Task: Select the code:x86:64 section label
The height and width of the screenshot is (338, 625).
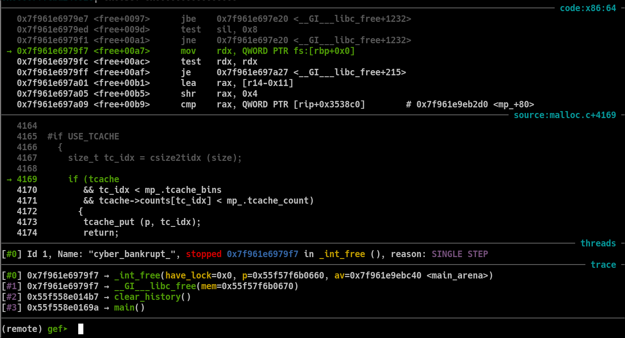Action: (x=588, y=8)
